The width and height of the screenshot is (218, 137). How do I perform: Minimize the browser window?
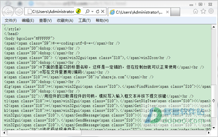(x=191, y=5)
